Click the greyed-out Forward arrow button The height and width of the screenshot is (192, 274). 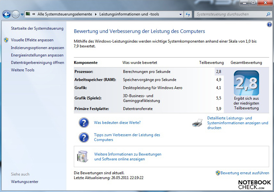click(16, 14)
